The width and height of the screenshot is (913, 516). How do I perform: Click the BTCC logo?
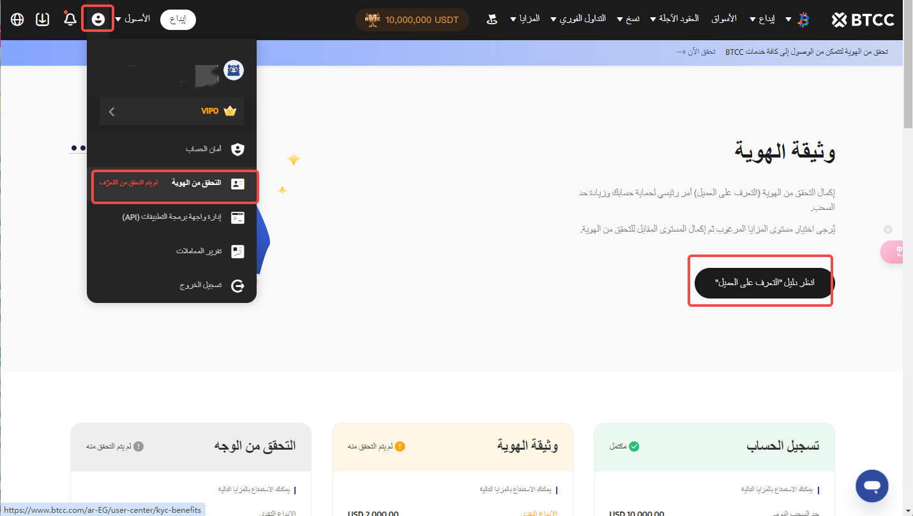click(863, 20)
